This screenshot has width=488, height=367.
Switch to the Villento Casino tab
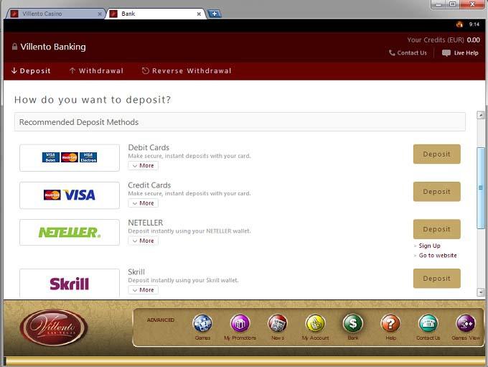click(55, 14)
